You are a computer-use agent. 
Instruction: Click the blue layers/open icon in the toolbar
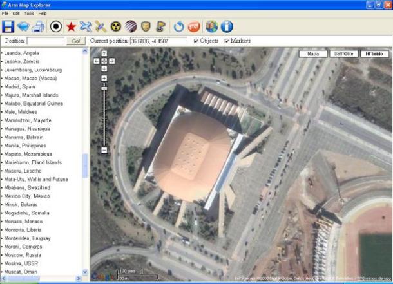[x=23, y=26]
